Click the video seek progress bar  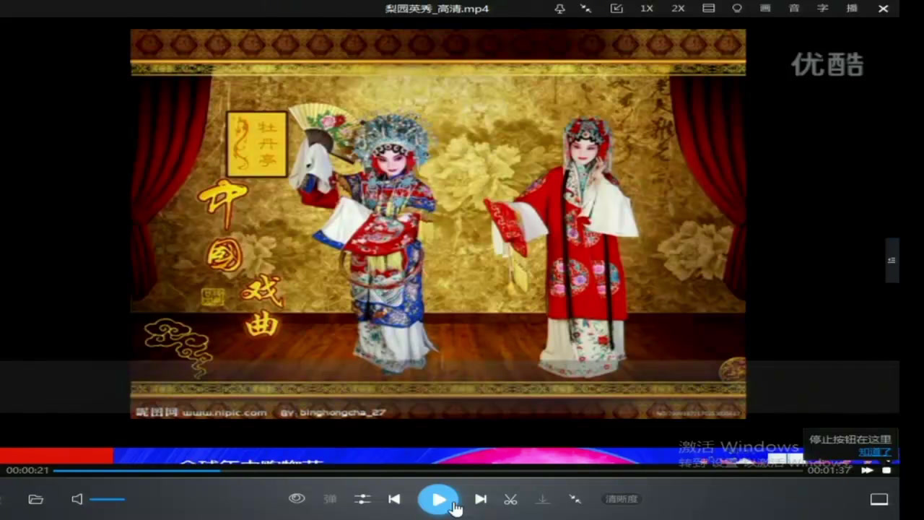point(433,470)
